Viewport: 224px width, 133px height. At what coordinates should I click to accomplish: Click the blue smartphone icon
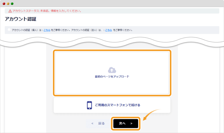[89, 105]
